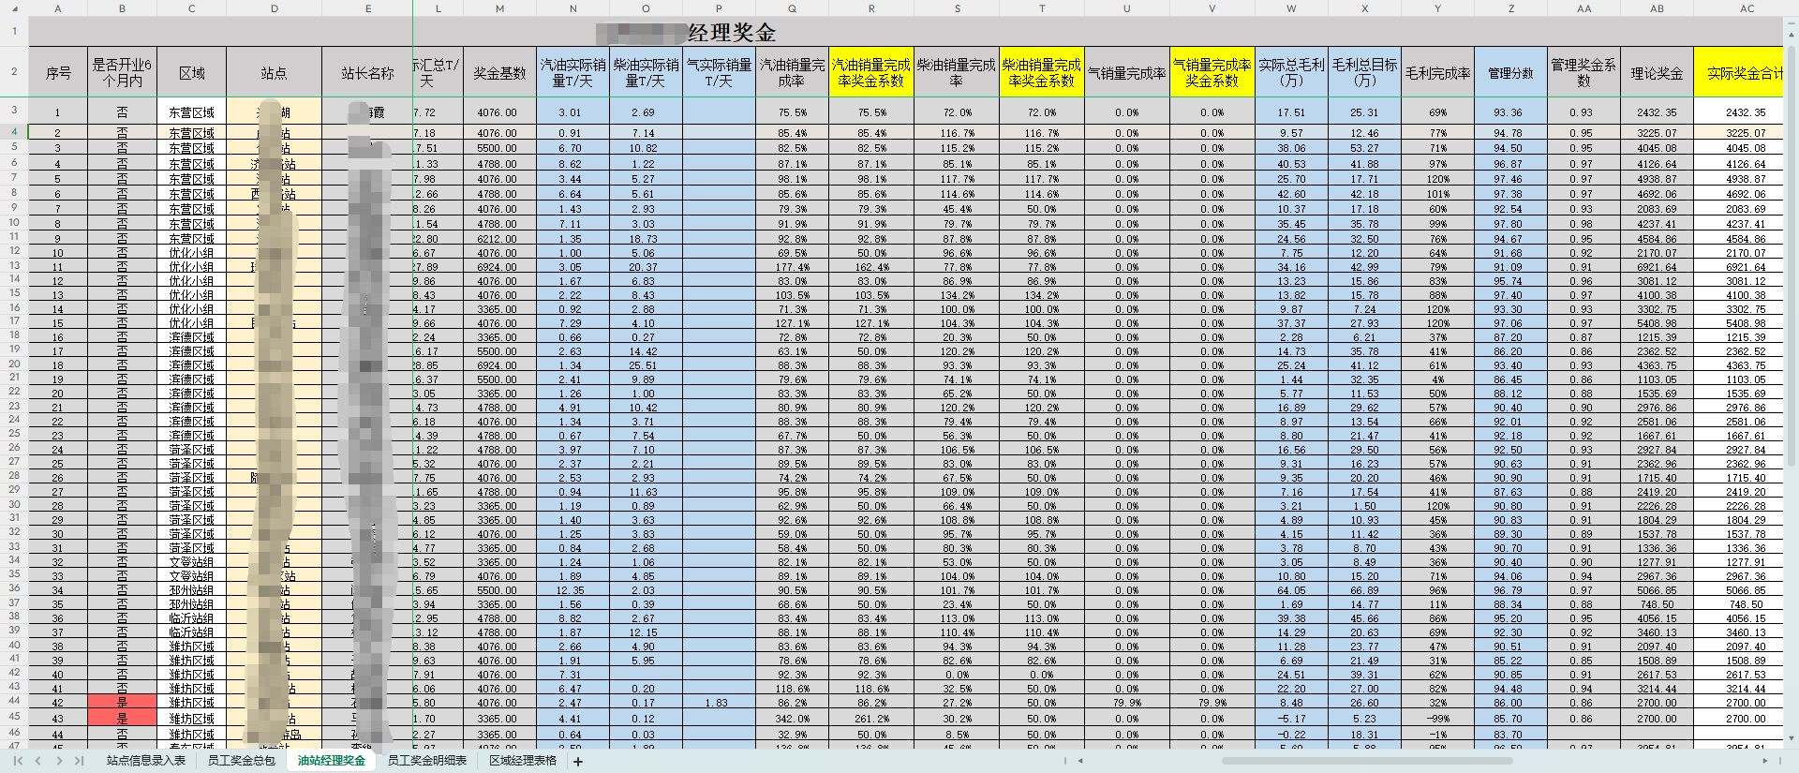The height and width of the screenshot is (773, 1799).
Task: Click vertical scrollbar up arrow
Action: click(x=1792, y=33)
